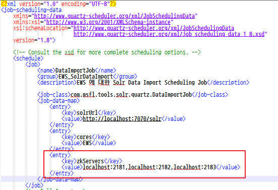Click the EWS_SolrDataImport group value
Viewport: 278px width, 190px height.
[x=86, y=77]
